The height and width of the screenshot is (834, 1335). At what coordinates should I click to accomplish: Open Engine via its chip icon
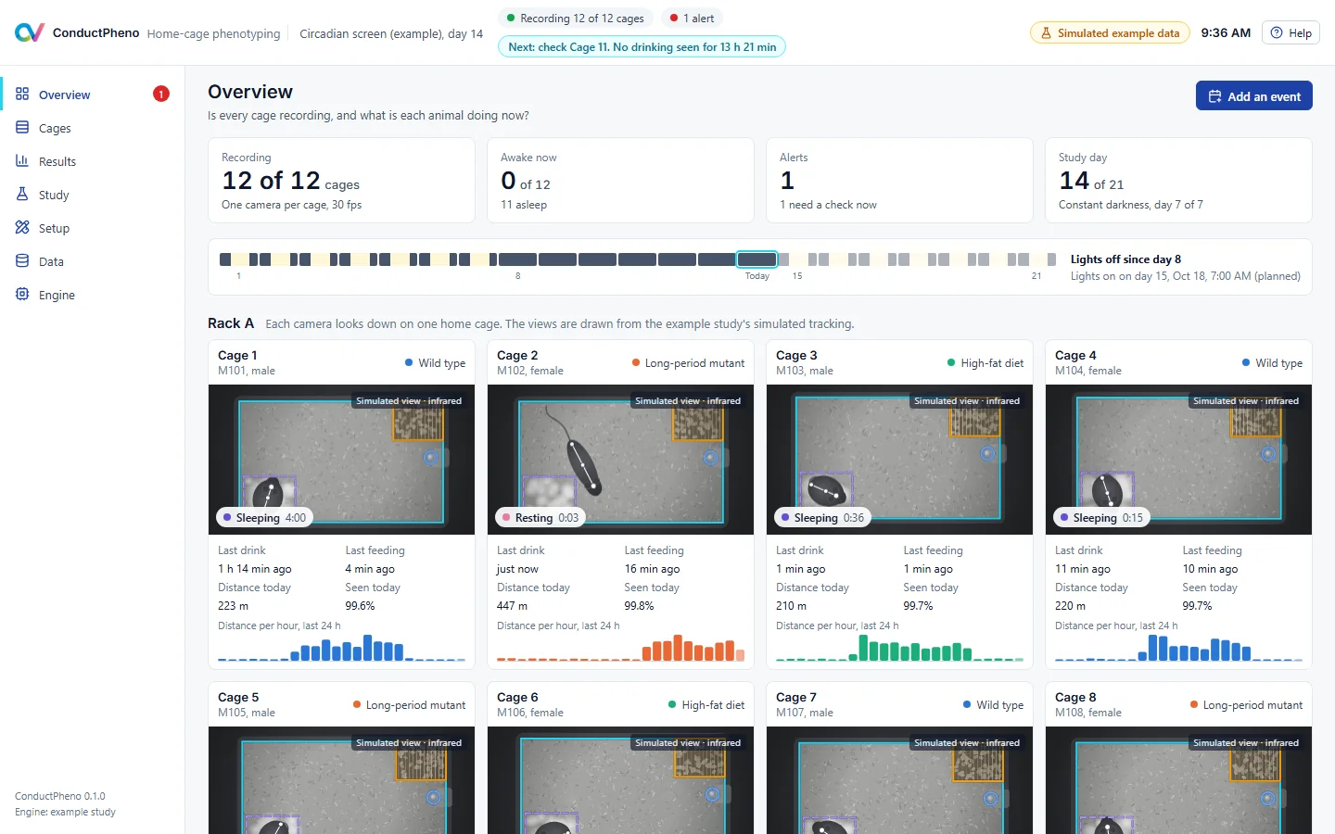(x=22, y=294)
